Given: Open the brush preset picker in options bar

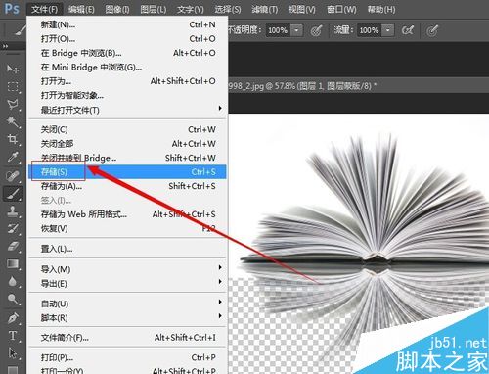Looking at the screenshot, I should [20, 30].
